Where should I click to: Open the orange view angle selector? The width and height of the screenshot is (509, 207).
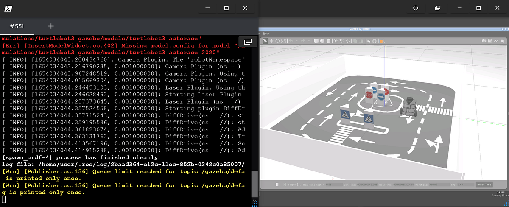[381, 41]
